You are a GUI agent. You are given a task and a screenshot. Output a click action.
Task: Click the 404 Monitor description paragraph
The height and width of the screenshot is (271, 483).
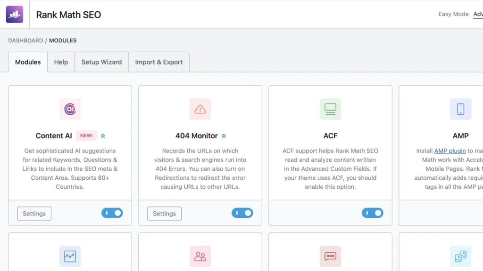[x=200, y=169]
